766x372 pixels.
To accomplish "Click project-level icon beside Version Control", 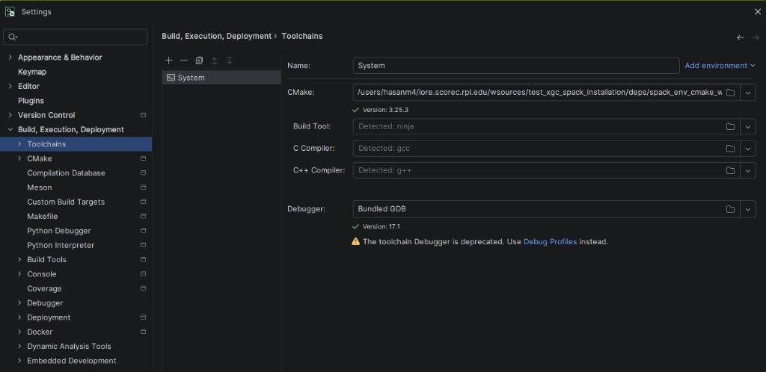I will click(x=143, y=115).
